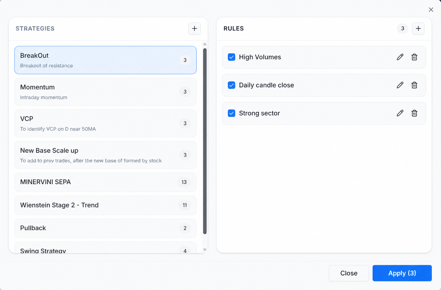Dismiss dialog with the X icon

(431, 10)
